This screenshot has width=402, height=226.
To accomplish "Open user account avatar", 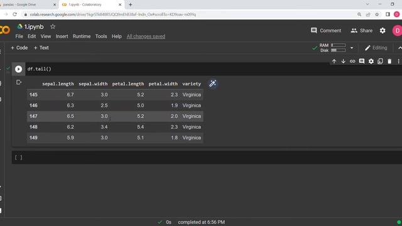I will [397, 31].
